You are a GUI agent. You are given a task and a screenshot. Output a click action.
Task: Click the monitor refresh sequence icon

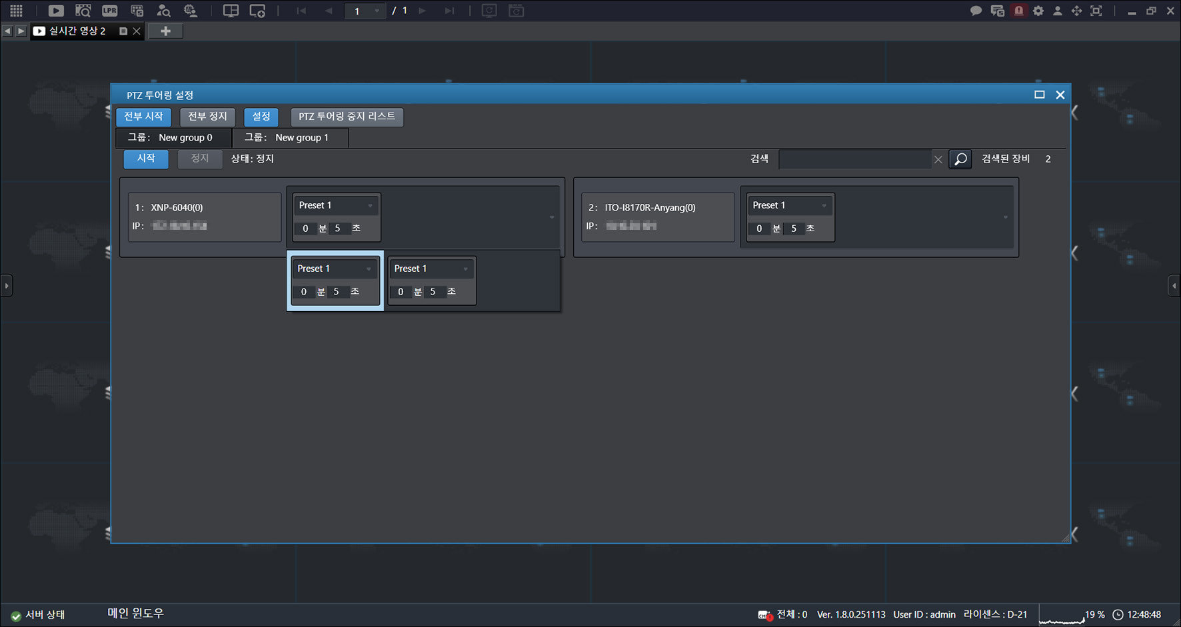pyautogui.click(x=489, y=11)
